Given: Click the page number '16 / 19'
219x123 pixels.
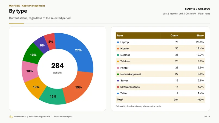Looking at the screenshot, I should [207, 117].
